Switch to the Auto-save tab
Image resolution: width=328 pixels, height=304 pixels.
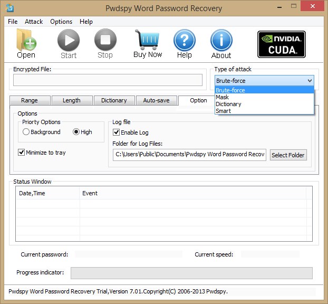coord(157,100)
